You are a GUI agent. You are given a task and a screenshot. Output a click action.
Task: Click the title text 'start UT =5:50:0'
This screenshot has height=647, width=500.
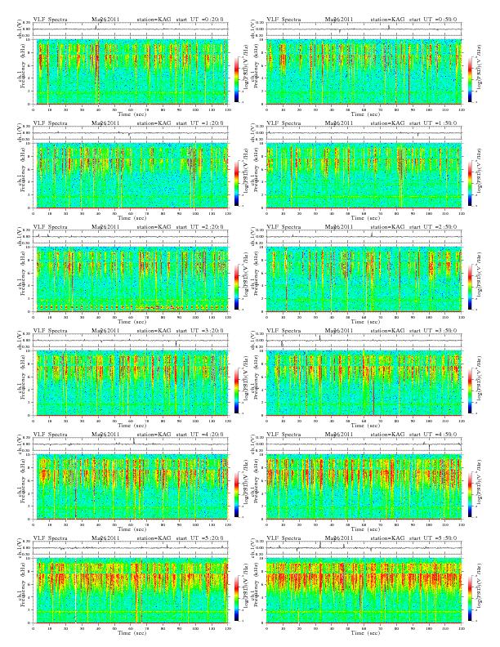coord(433,538)
